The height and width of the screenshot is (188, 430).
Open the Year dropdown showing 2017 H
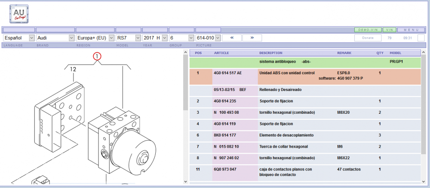[154, 38]
